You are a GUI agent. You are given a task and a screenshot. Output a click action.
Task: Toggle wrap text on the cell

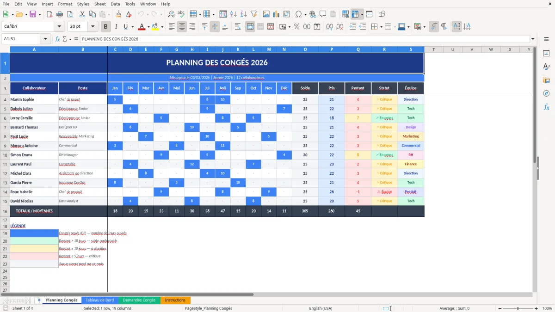[x=238, y=27]
